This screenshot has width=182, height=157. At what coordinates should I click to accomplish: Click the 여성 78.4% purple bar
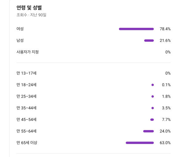point(136,29)
